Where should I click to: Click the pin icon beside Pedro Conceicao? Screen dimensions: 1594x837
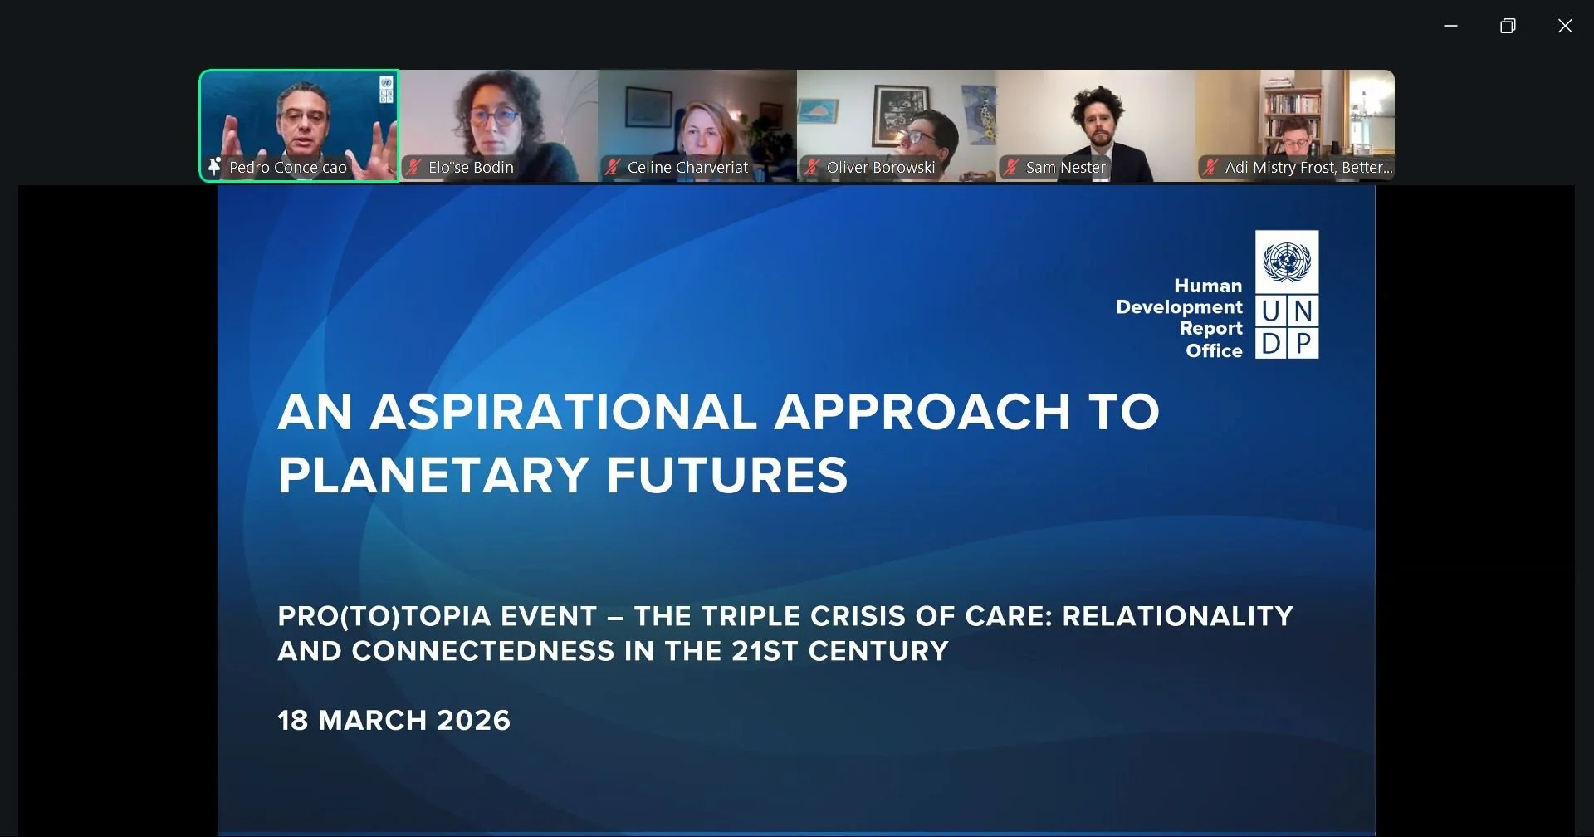point(214,167)
